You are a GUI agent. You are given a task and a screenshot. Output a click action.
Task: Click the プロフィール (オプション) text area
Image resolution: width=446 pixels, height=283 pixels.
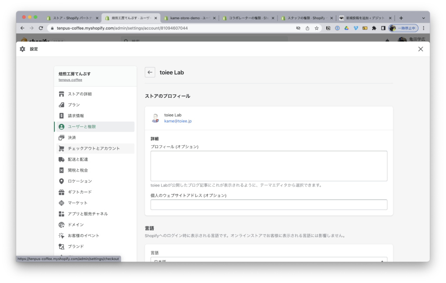pyautogui.click(x=269, y=166)
